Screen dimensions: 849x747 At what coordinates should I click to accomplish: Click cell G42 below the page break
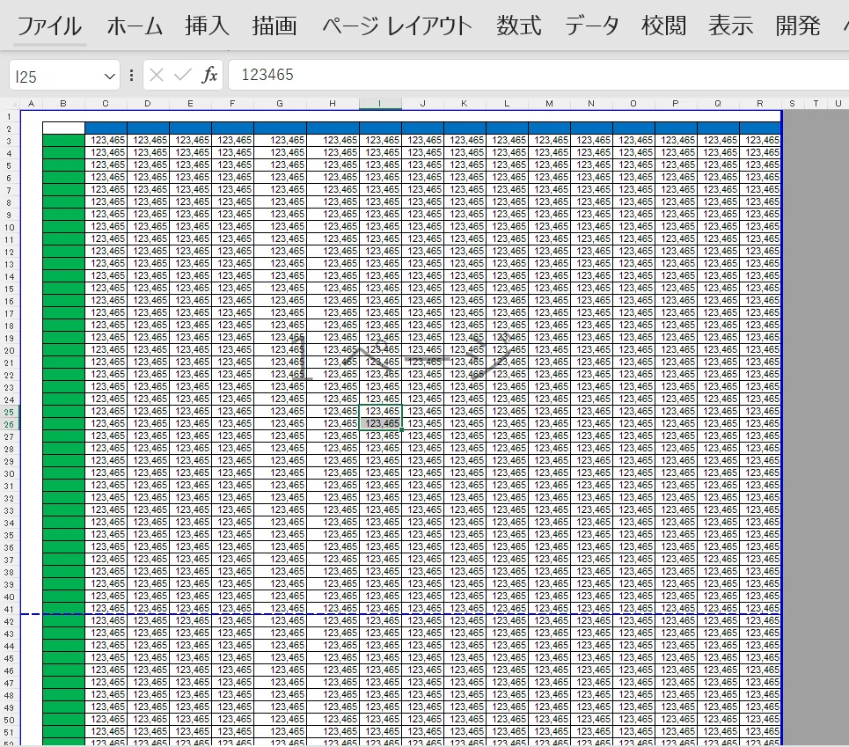281,620
